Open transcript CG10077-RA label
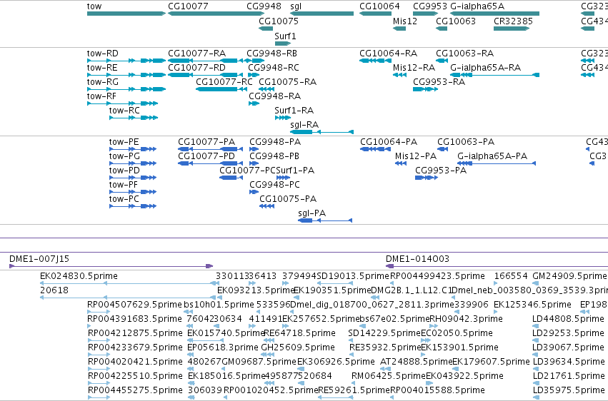Viewport: 608px width, 401px height. point(197,54)
